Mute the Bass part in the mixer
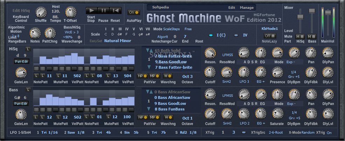This screenshot has height=141, width=345. pyautogui.click(x=312, y=36)
